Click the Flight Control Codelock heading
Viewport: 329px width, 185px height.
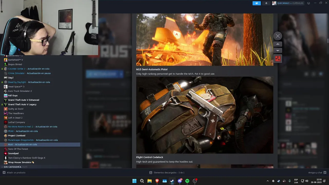click(x=150, y=157)
